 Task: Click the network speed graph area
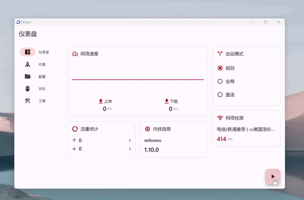click(x=138, y=76)
